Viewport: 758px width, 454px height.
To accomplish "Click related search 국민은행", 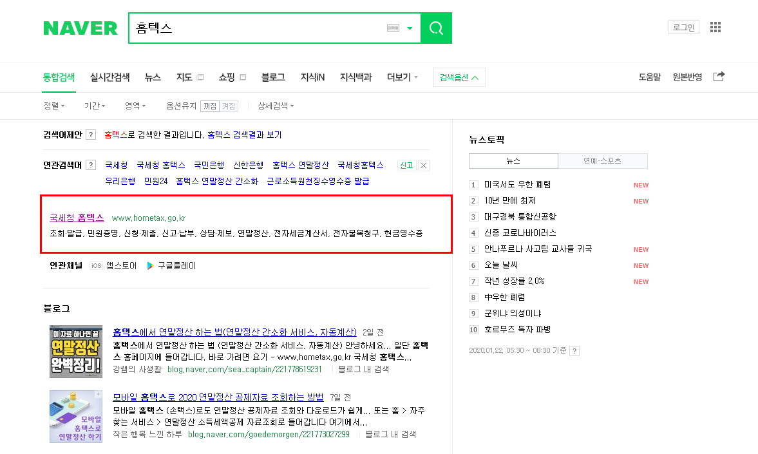I will 209,165.
